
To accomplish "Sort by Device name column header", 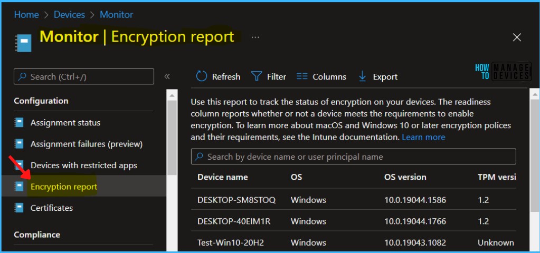I will pos(222,177).
